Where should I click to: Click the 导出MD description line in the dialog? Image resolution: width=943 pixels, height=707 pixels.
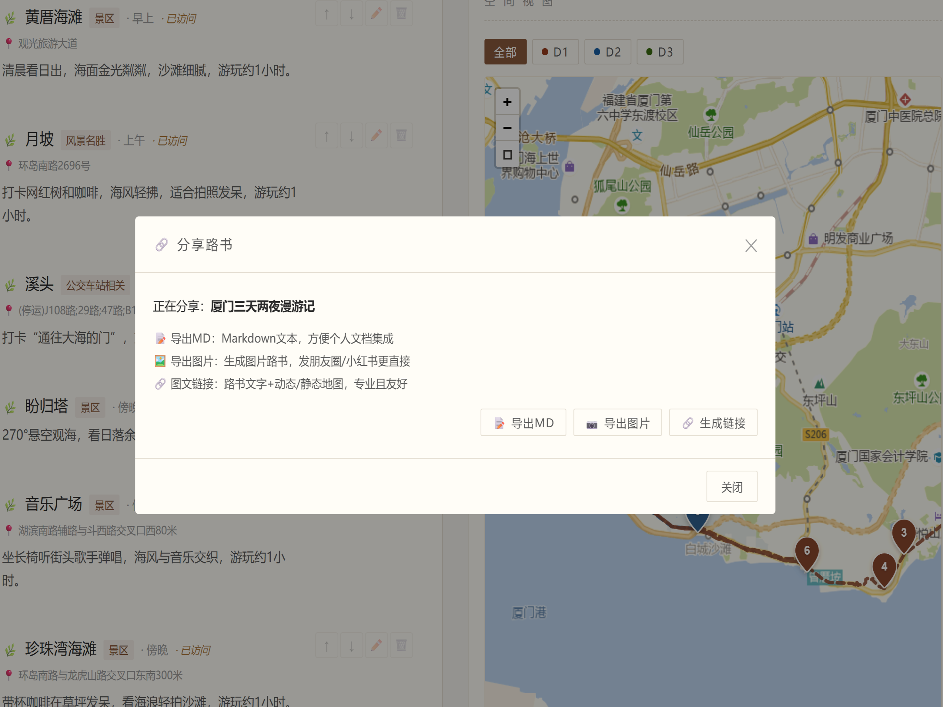click(x=274, y=338)
